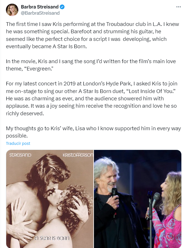
Task: Click Barbra Streisand's profile avatar
Action: tap(12, 10)
